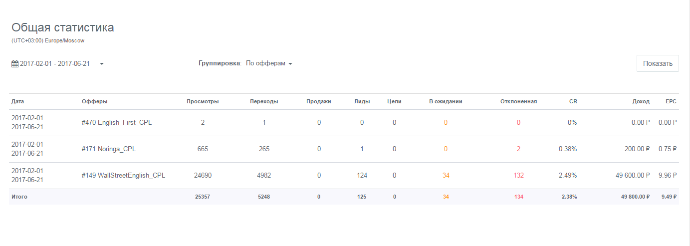Viewport: 690px width, 246px height.
Task: Sort by the 'Переходы' column header
Action: tap(264, 101)
